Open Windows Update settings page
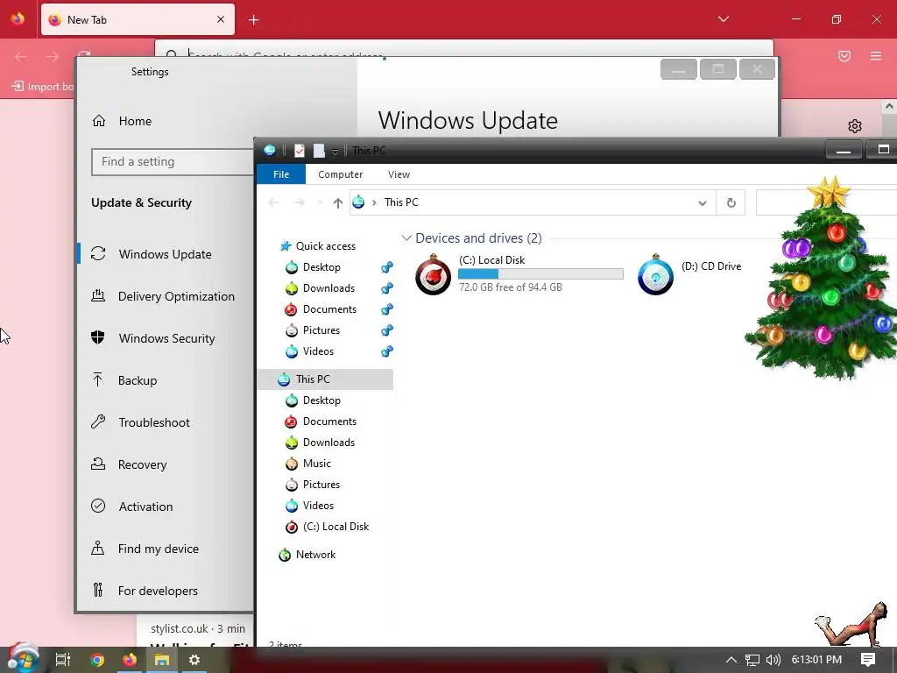897x673 pixels. tap(165, 254)
